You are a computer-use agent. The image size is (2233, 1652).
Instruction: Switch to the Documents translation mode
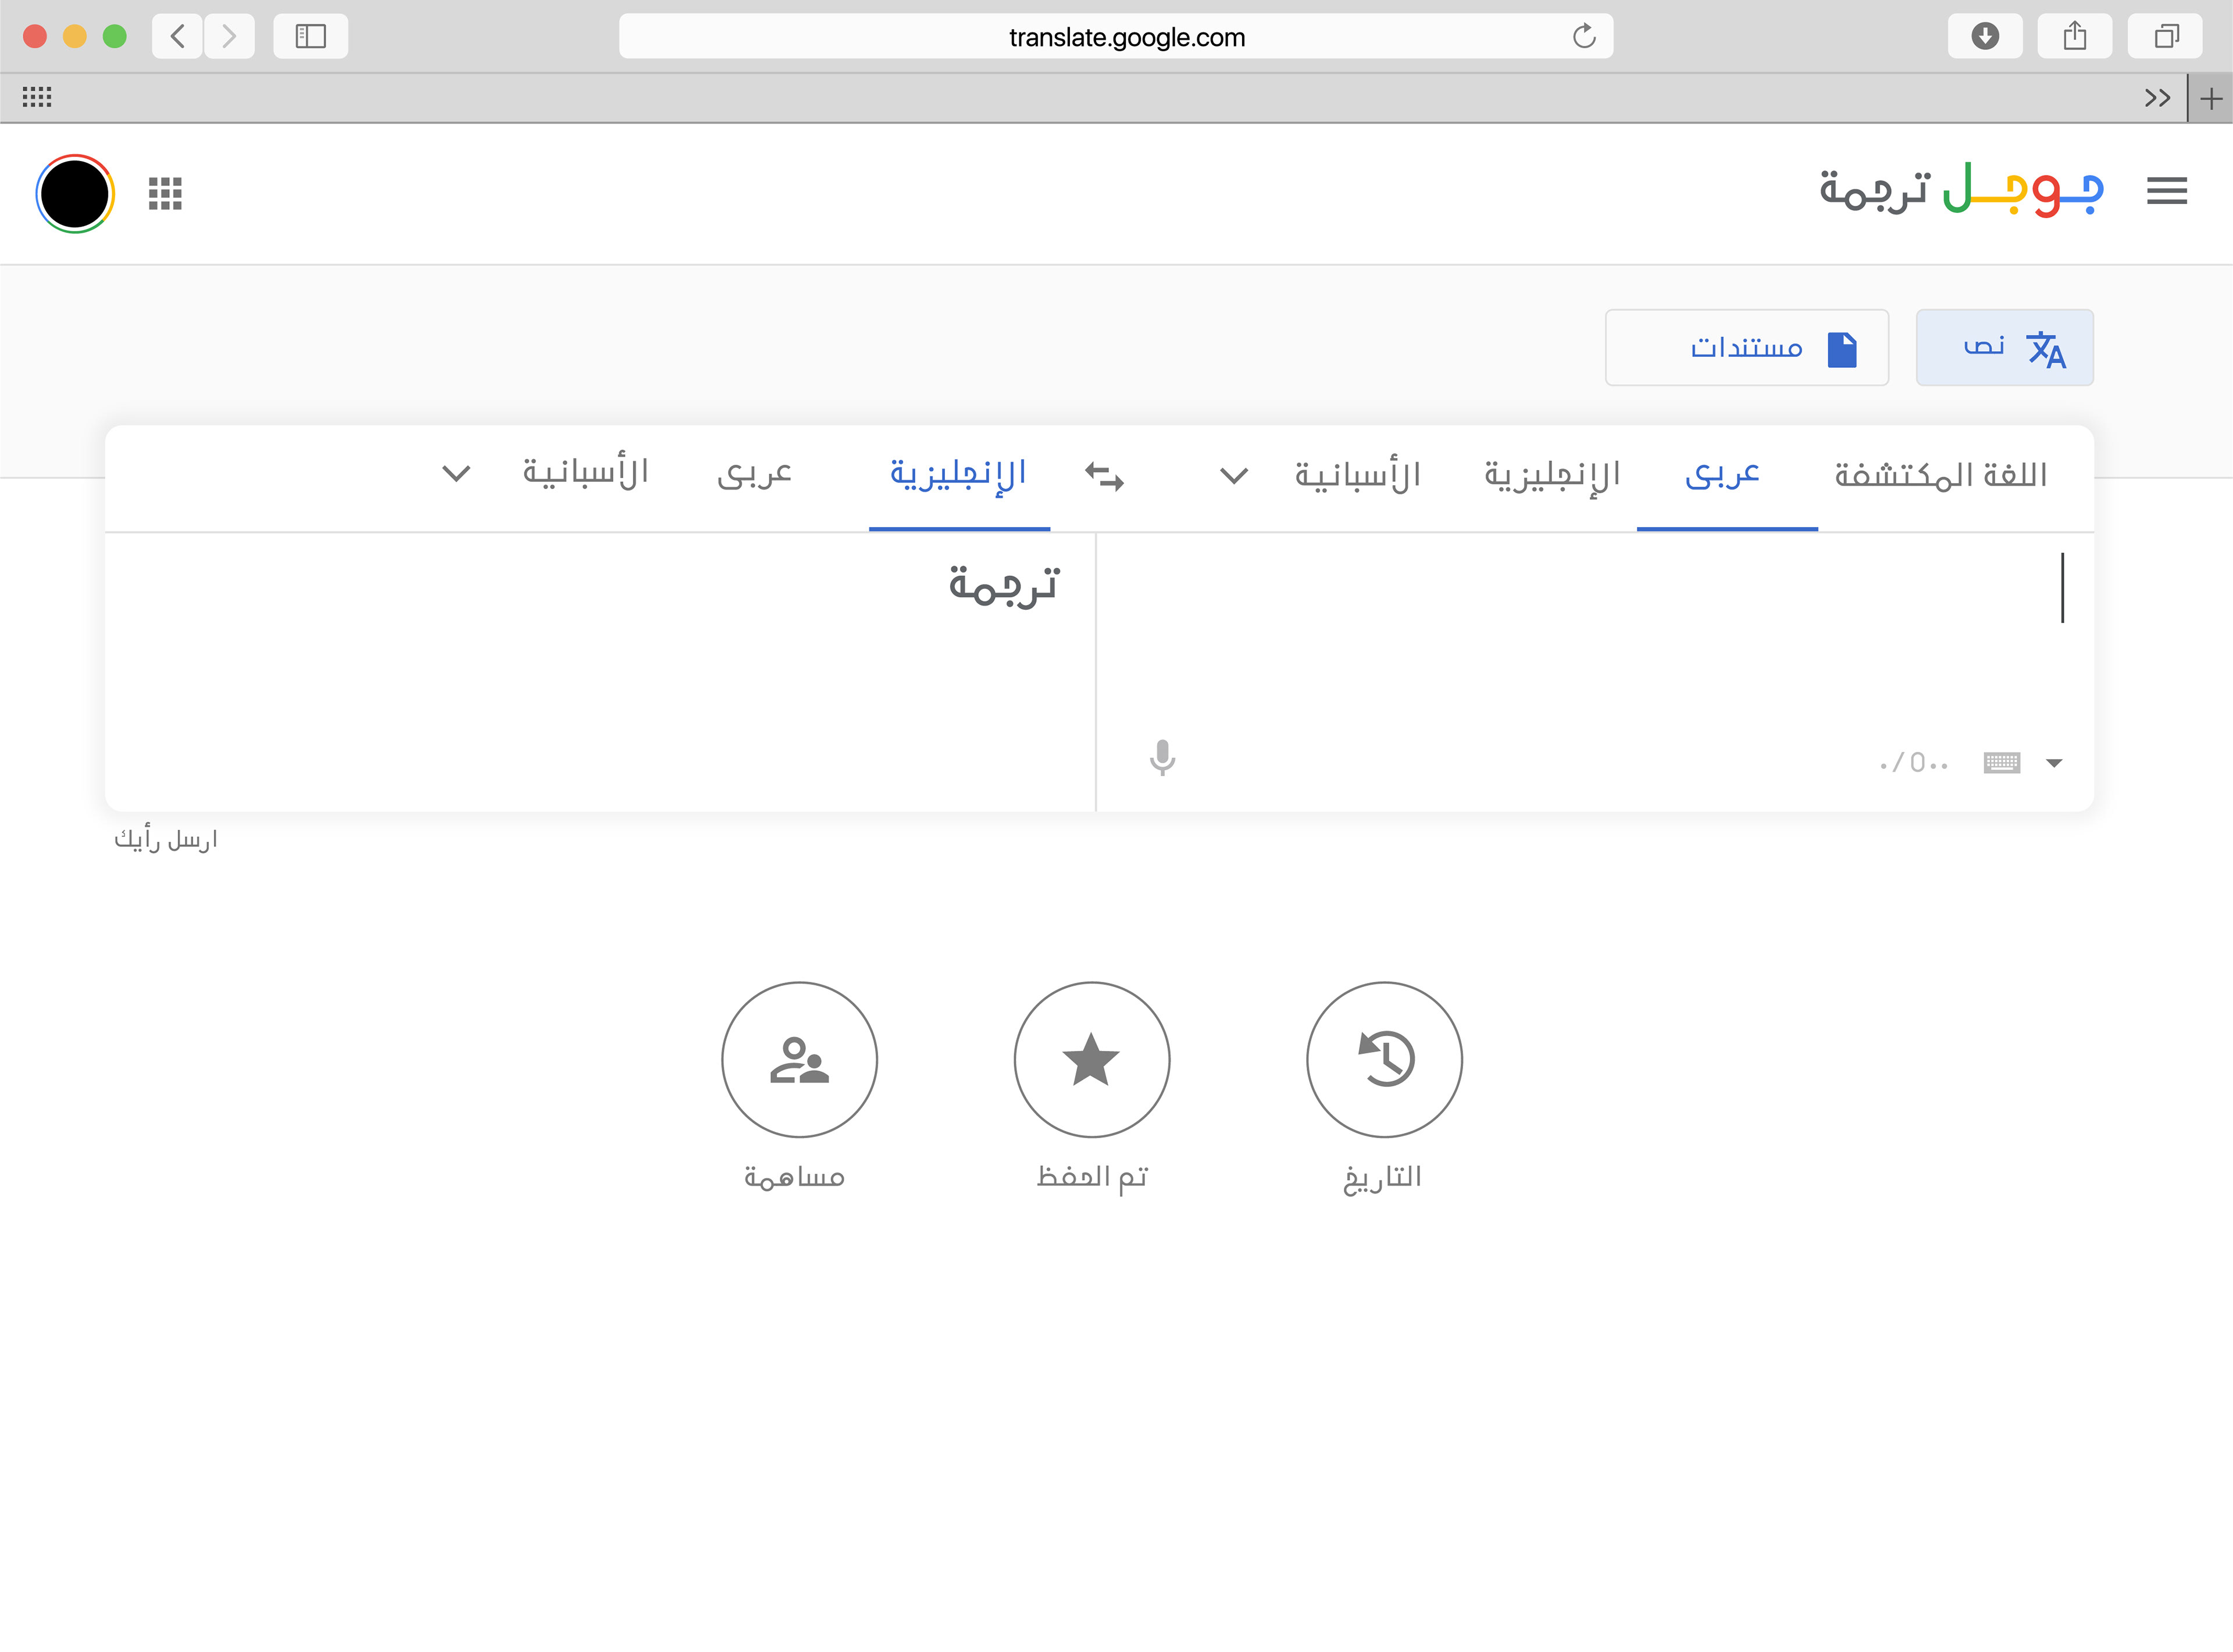pos(1747,348)
